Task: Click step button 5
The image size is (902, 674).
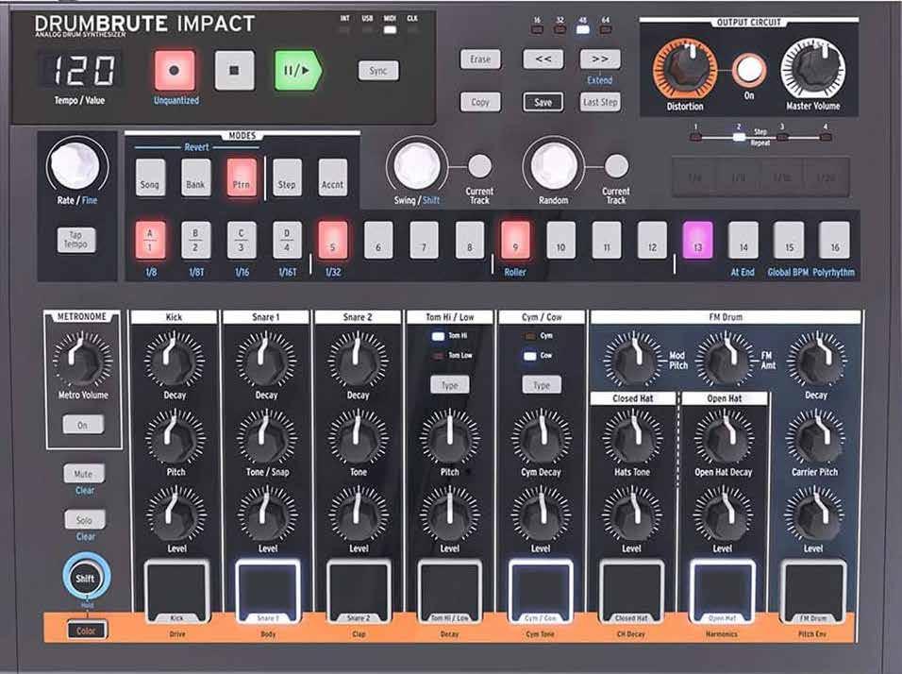Action: click(x=332, y=240)
